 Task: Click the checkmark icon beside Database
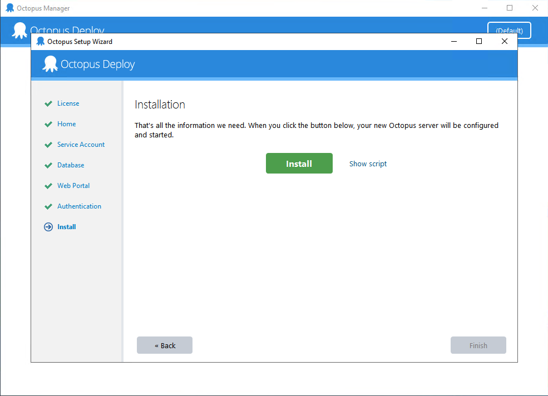[48, 166]
